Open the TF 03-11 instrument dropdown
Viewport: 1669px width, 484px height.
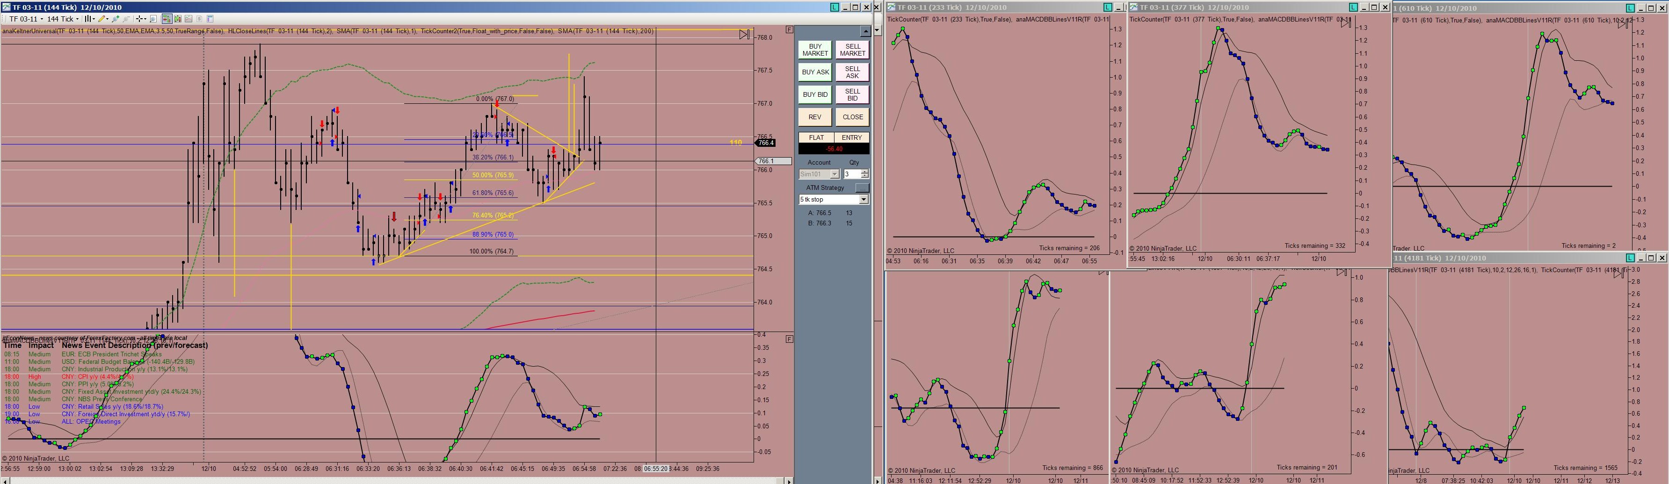(27, 19)
